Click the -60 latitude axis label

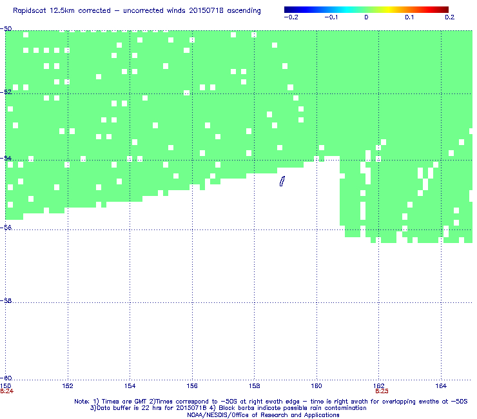(6, 378)
